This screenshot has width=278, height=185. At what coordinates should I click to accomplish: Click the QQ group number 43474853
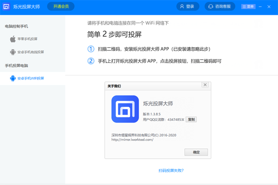[x=176, y=120]
